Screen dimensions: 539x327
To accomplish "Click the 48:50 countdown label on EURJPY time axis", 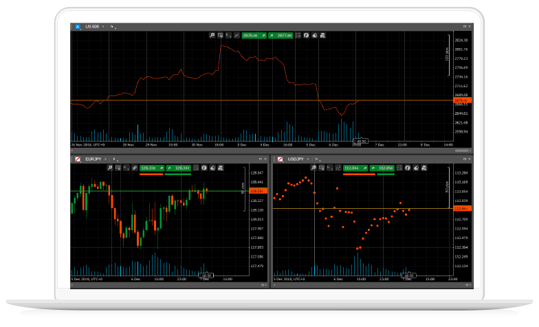I will coord(206,275).
